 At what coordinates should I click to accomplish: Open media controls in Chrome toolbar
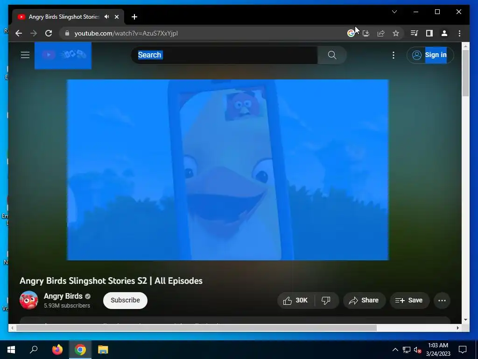415,33
